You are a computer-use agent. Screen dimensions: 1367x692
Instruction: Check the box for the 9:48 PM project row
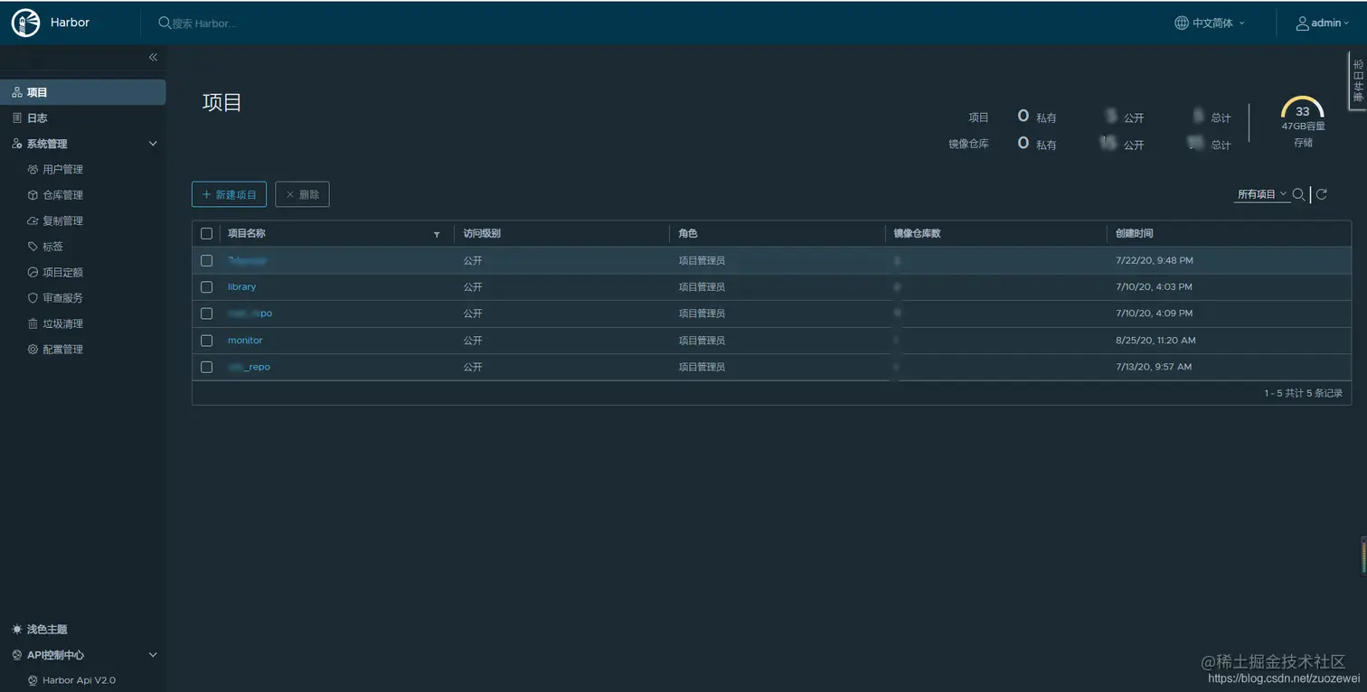tap(206, 260)
